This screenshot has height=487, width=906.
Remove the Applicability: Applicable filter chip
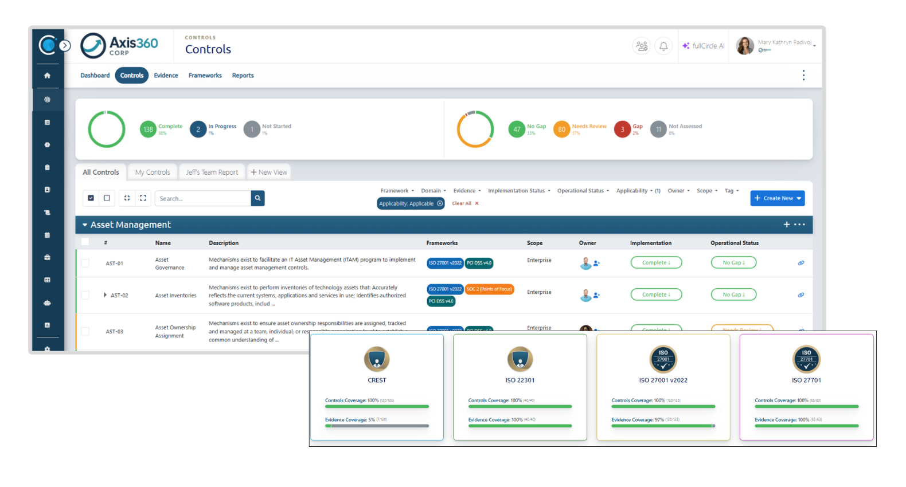click(x=440, y=203)
